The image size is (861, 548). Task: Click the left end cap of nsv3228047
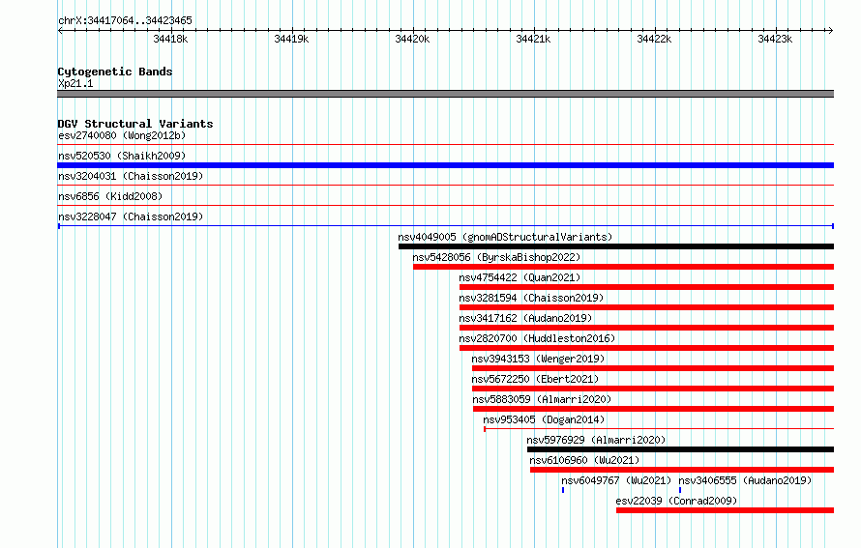click(x=59, y=226)
